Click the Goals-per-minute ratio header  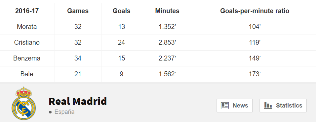255,11
